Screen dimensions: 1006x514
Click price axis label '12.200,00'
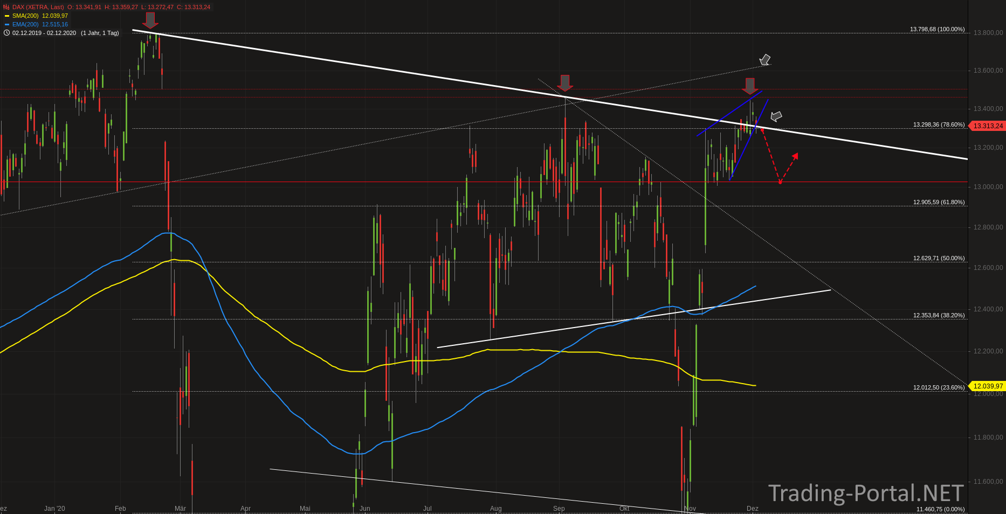[988, 351]
